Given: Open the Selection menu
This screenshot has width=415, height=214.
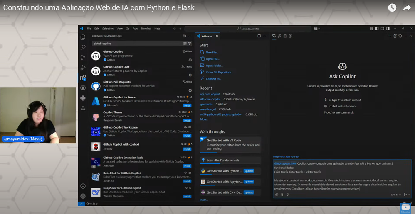Looking at the screenshot, I should coord(108,29).
